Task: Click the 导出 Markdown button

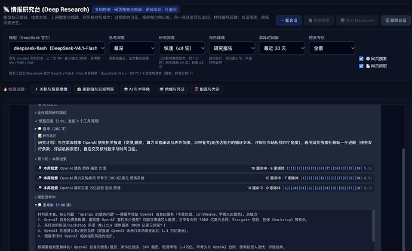Action: pyautogui.click(x=357, y=20)
